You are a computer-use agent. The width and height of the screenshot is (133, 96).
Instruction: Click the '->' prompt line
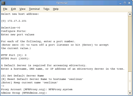pyautogui.click(x=3, y=86)
